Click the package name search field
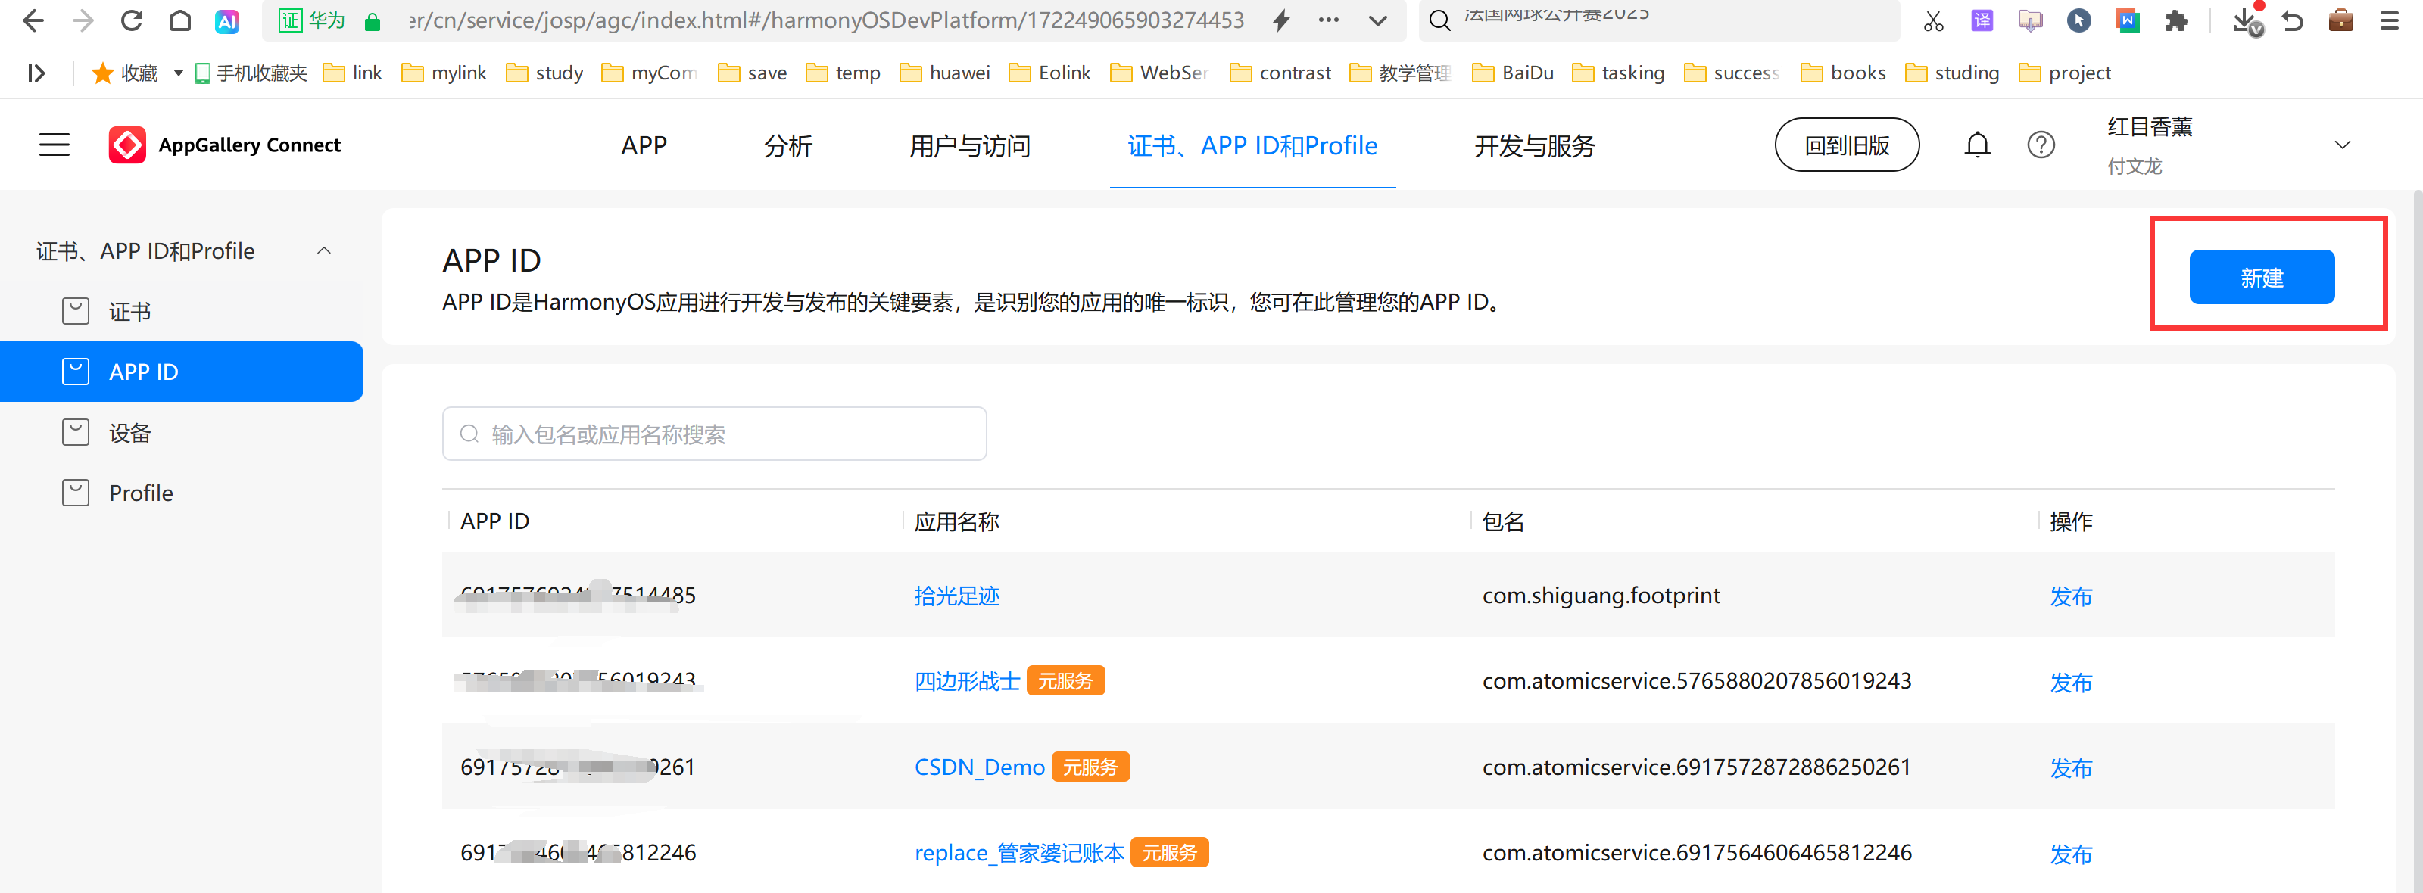The height and width of the screenshot is (893, 2423). tap(715, 434)
